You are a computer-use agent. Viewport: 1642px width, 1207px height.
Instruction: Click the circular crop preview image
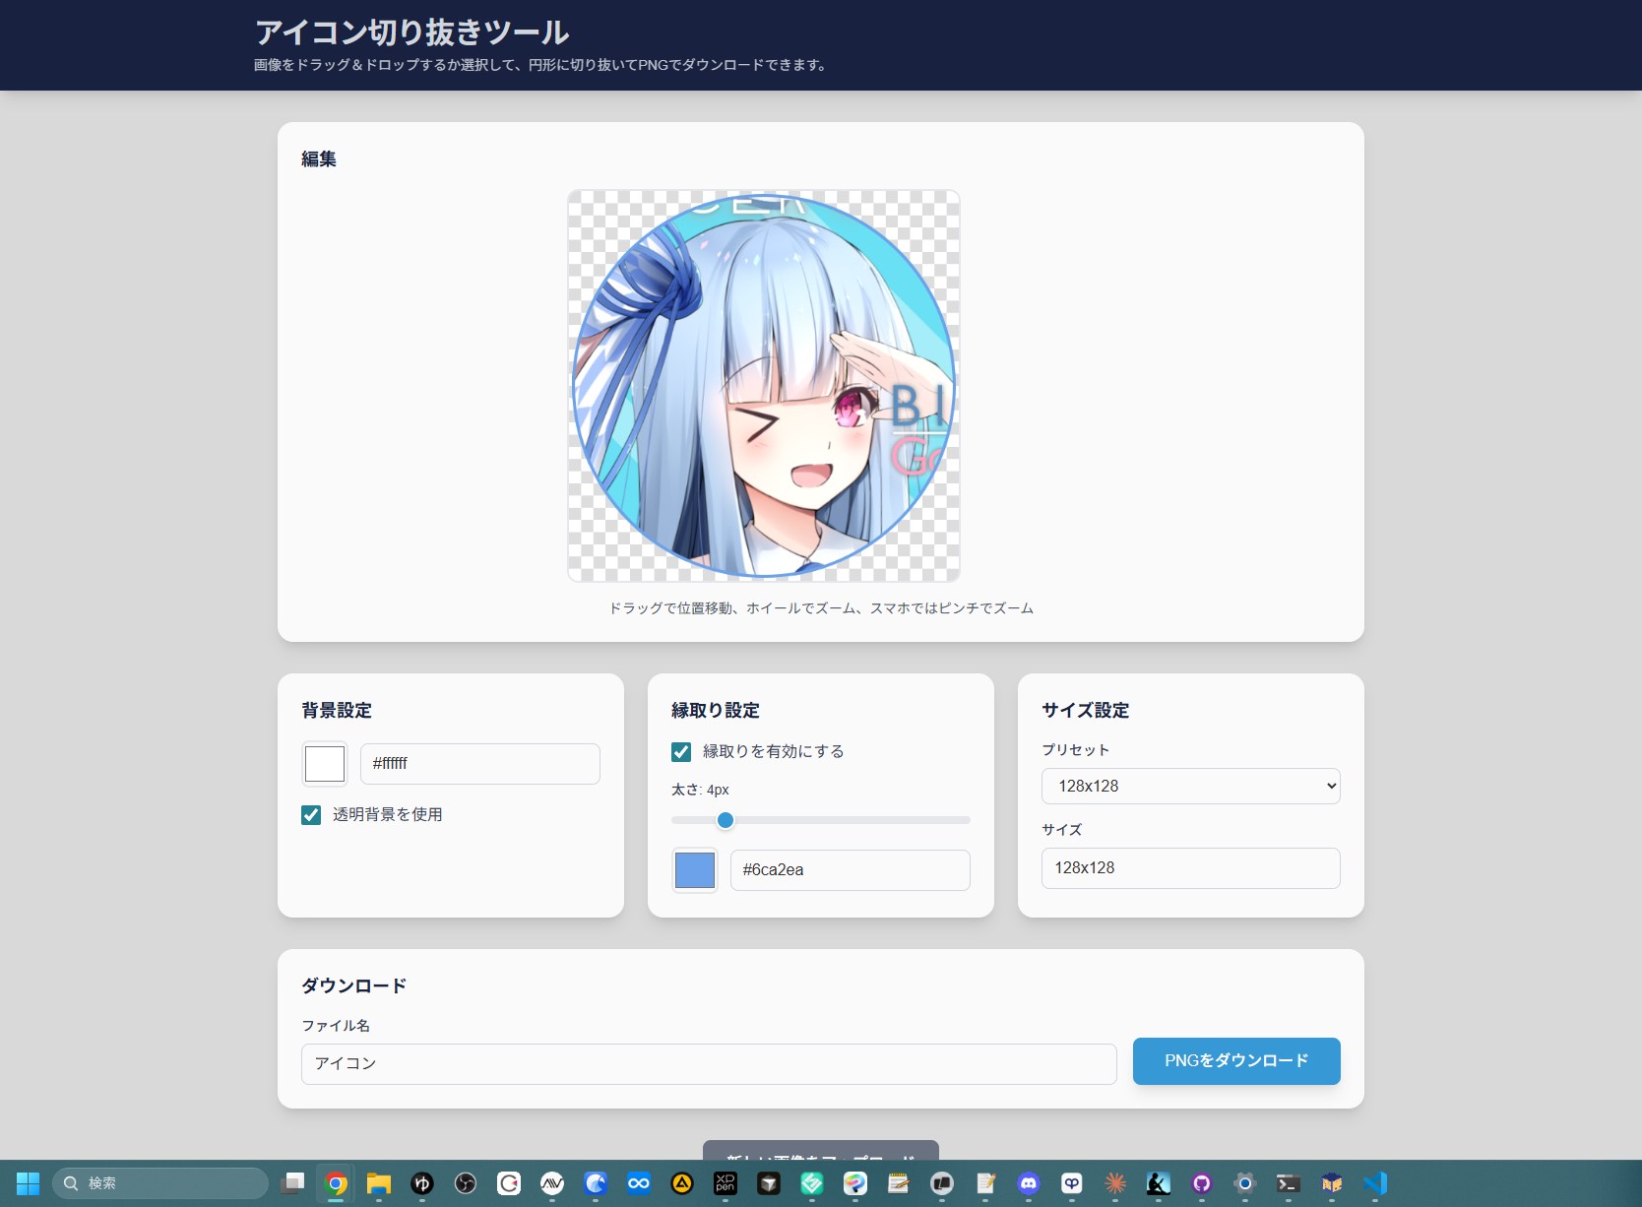[764, 386]
